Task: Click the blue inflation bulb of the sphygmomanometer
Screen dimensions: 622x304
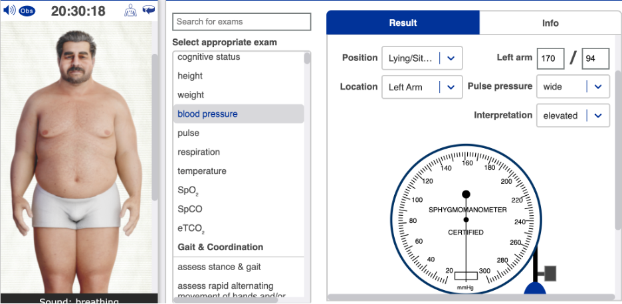Action: 535,289
